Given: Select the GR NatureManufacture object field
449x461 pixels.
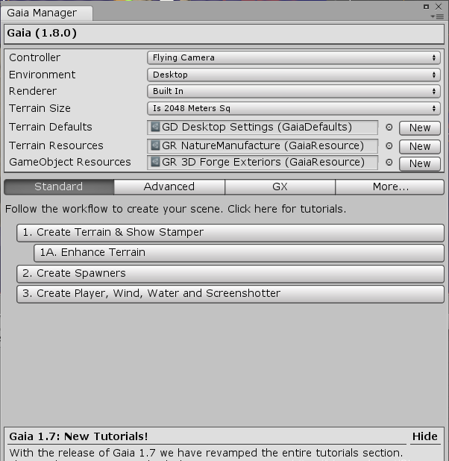Looking at the screenshot, I should (263, 145).
